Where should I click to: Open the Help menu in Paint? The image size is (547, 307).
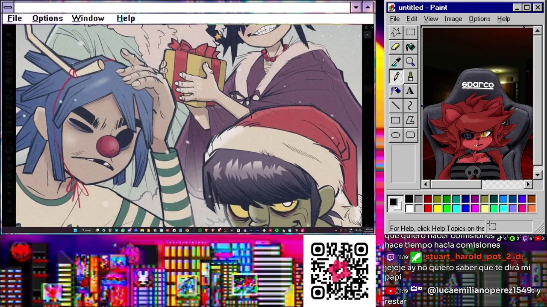tap(504, 19)
